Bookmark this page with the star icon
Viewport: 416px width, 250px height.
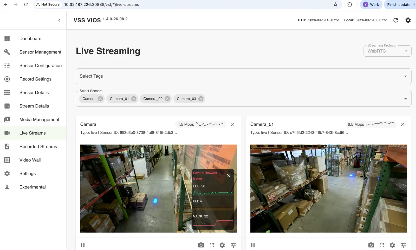[335, 4]
